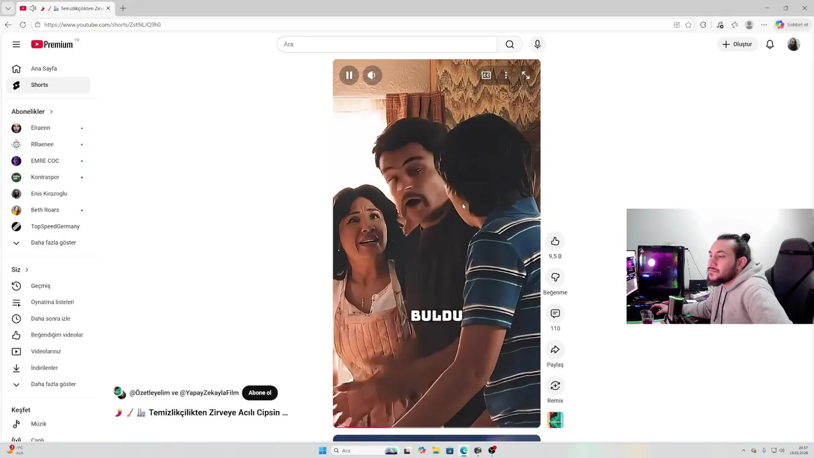The width and height of the screenshot is (814, 458).
Task: Open İndirilenler downloads
Action: point(48,368)
